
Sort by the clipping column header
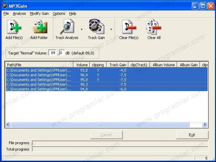[x=98, y=65]
